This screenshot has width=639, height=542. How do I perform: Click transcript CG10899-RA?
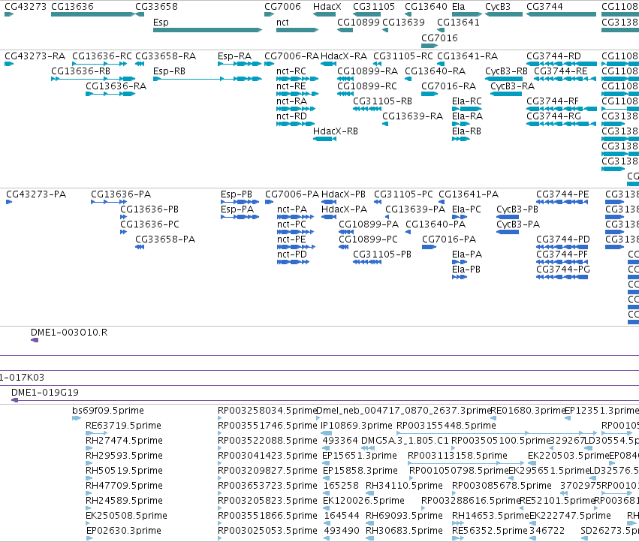pos(345,79)
